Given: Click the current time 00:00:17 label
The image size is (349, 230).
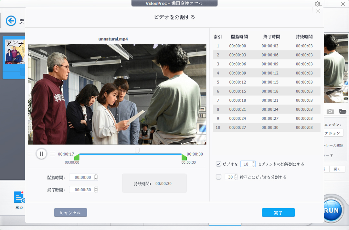Looking at the screenshot, I should click(x=66, y=154).
